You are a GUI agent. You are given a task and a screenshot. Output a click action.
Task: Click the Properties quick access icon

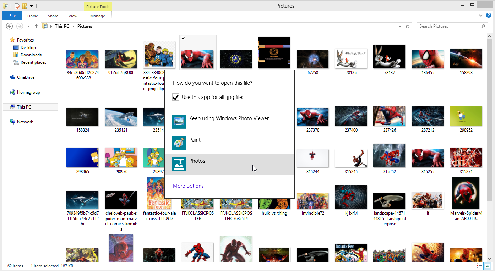(17, 6)
